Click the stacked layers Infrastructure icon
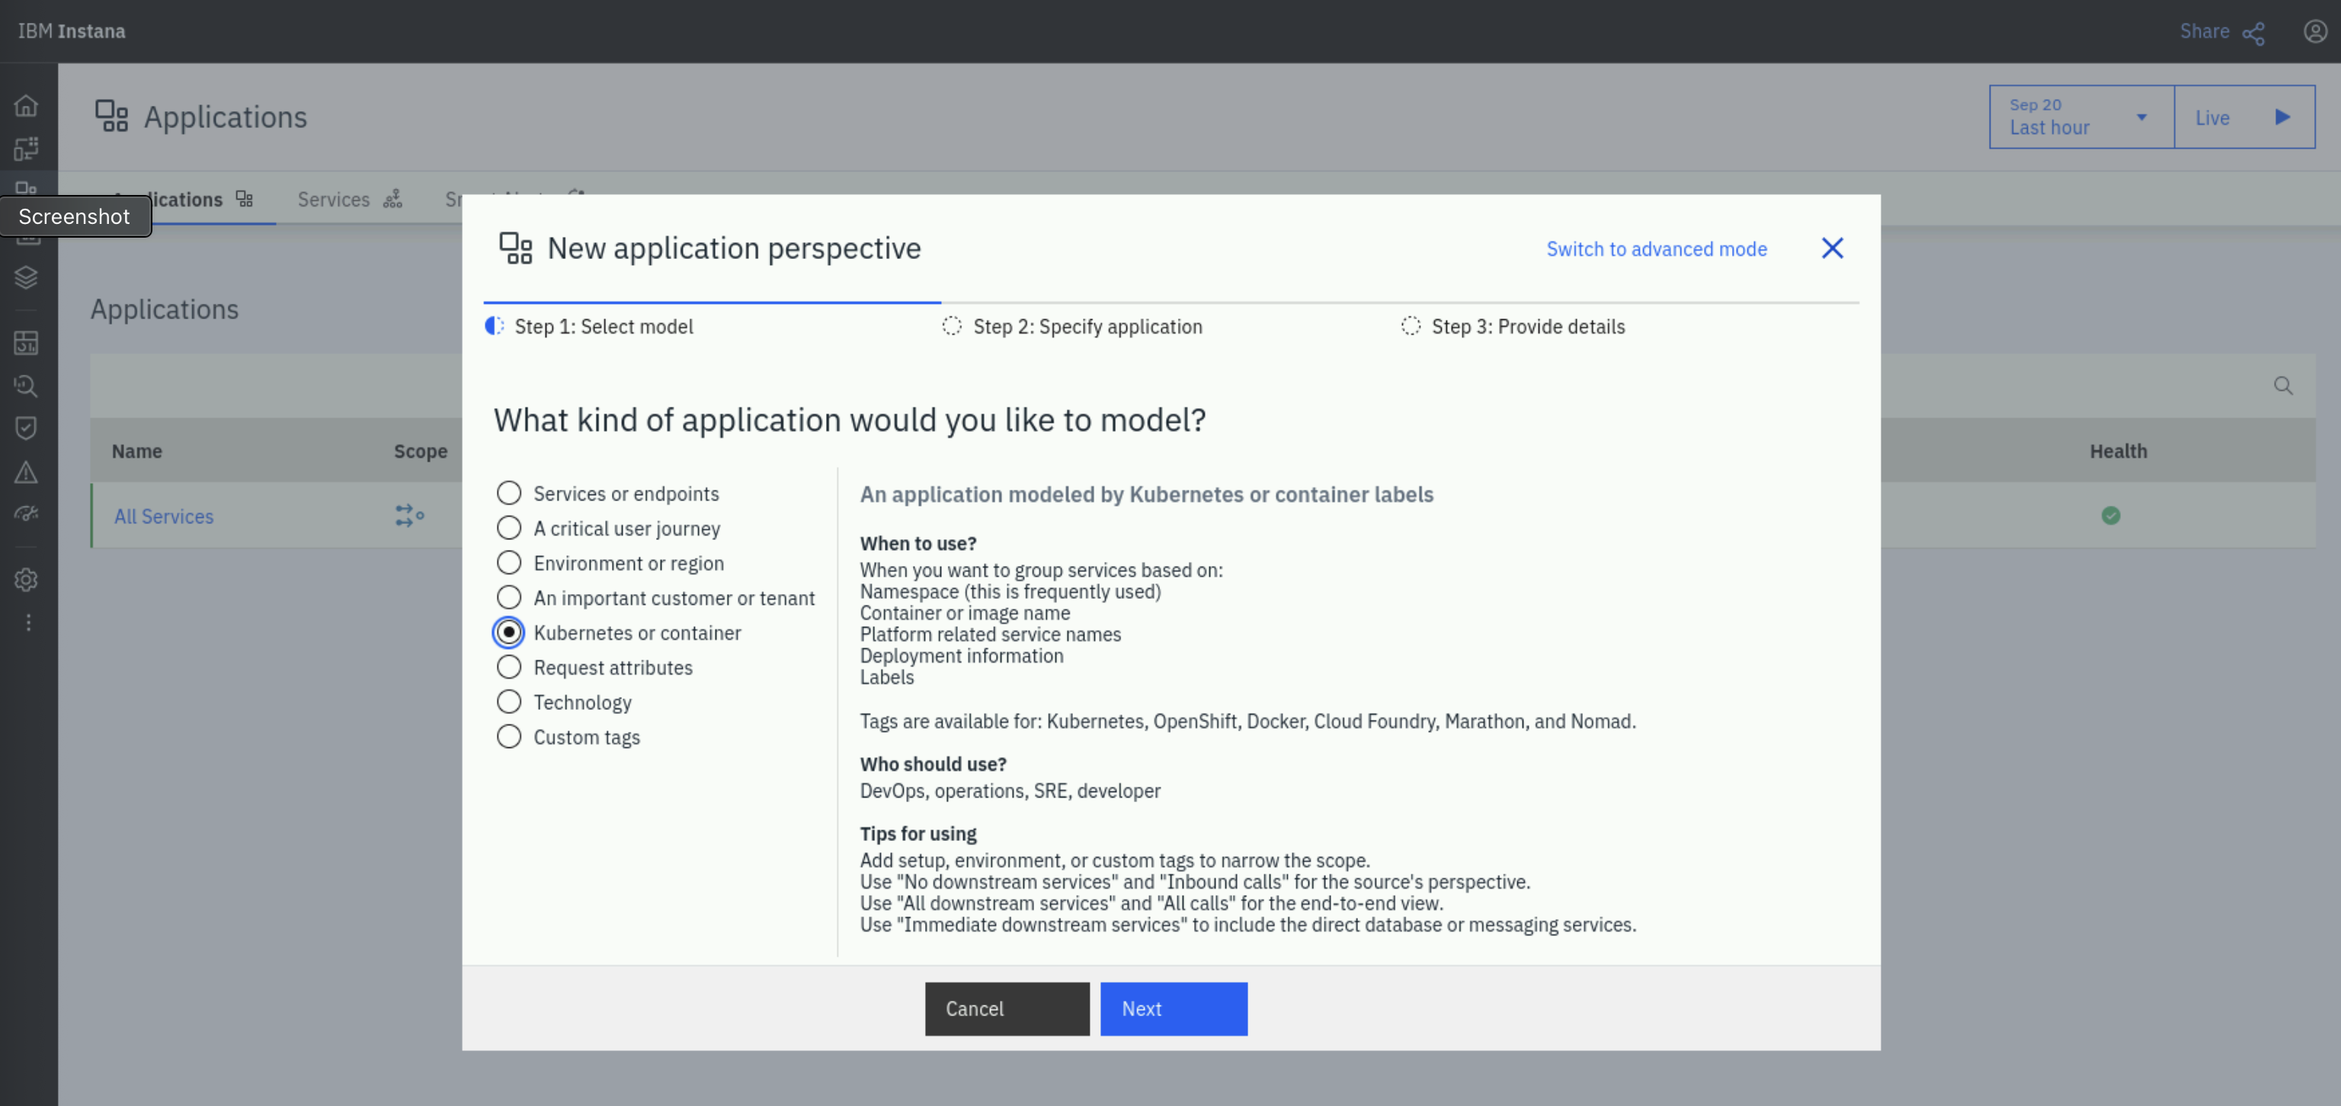 (x=27, y=277)
